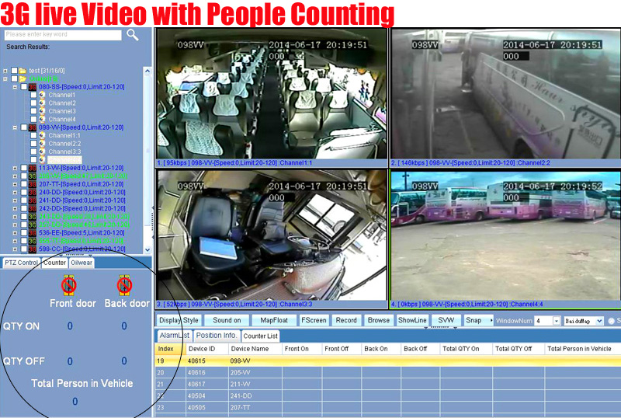The image size is (621, 418).
Task: Click the Browse button
Action: 379,320
